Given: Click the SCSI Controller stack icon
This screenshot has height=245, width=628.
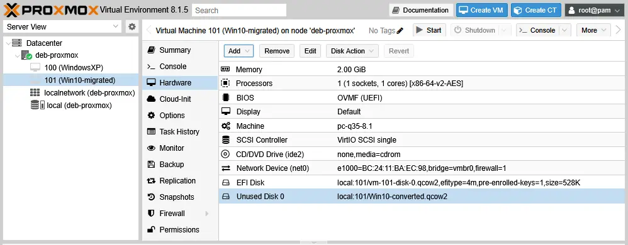Looking at the screenshot, I should 225,140.
